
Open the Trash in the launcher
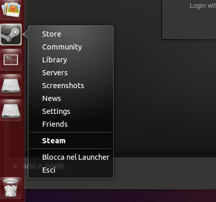(11, 188)
